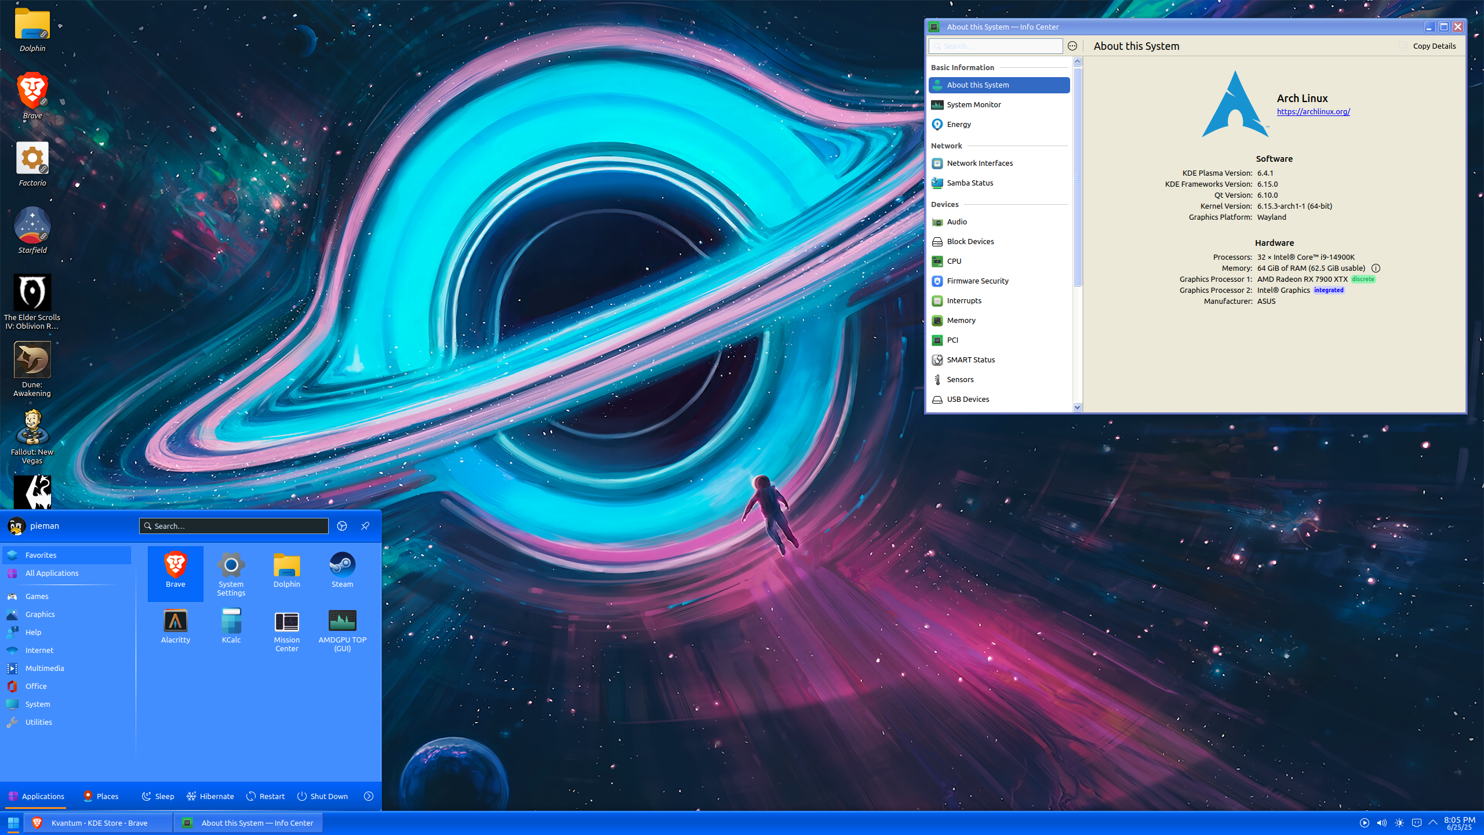
Task: Open the Multimedia category
Action: (67, 668)
